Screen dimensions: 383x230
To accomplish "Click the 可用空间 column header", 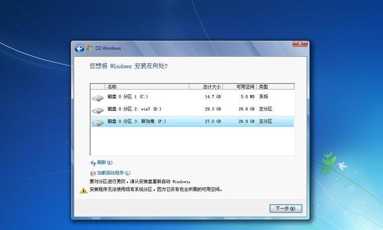I will point(239,87).
